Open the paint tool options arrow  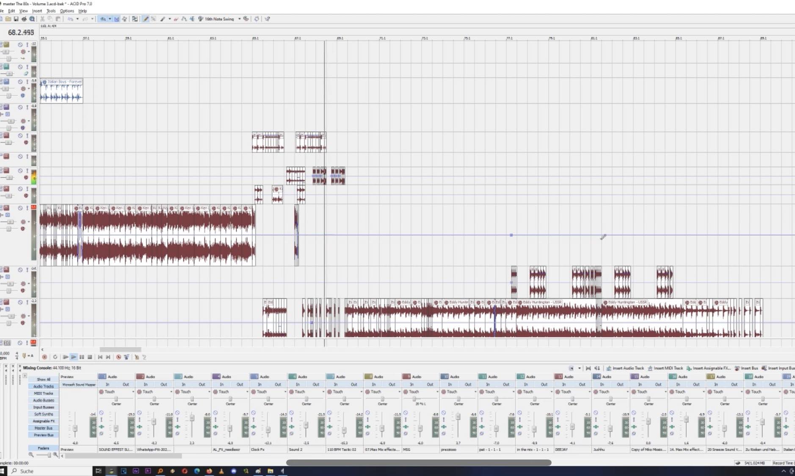pos(170,19)
